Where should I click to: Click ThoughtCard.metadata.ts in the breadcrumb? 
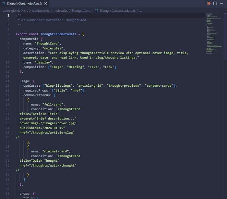(117, 11)
